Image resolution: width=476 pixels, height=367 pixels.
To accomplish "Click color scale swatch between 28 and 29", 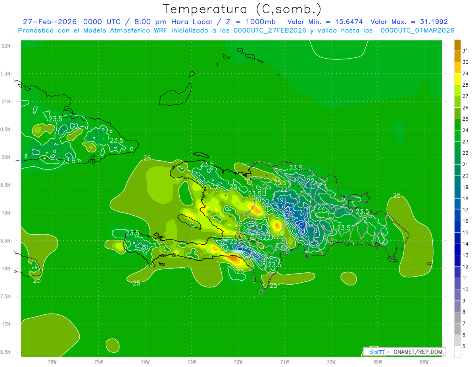I will (457, 79).
